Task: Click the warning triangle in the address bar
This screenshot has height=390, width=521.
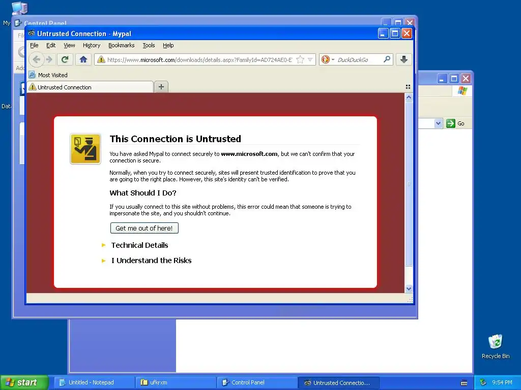Action: point(101,60)
